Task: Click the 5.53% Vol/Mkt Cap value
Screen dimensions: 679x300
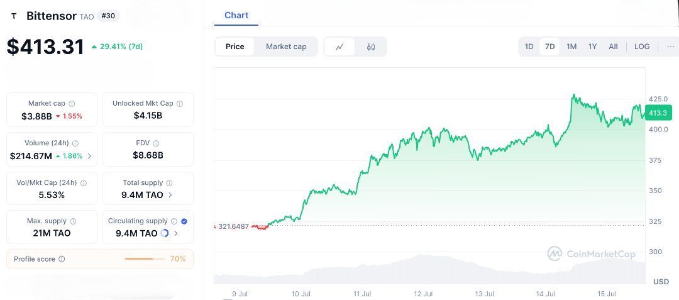Action: (x=52, y=195)
